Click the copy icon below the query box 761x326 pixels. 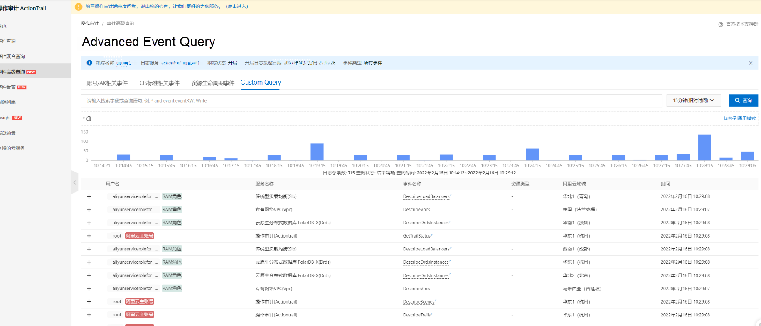coord(89,118)
